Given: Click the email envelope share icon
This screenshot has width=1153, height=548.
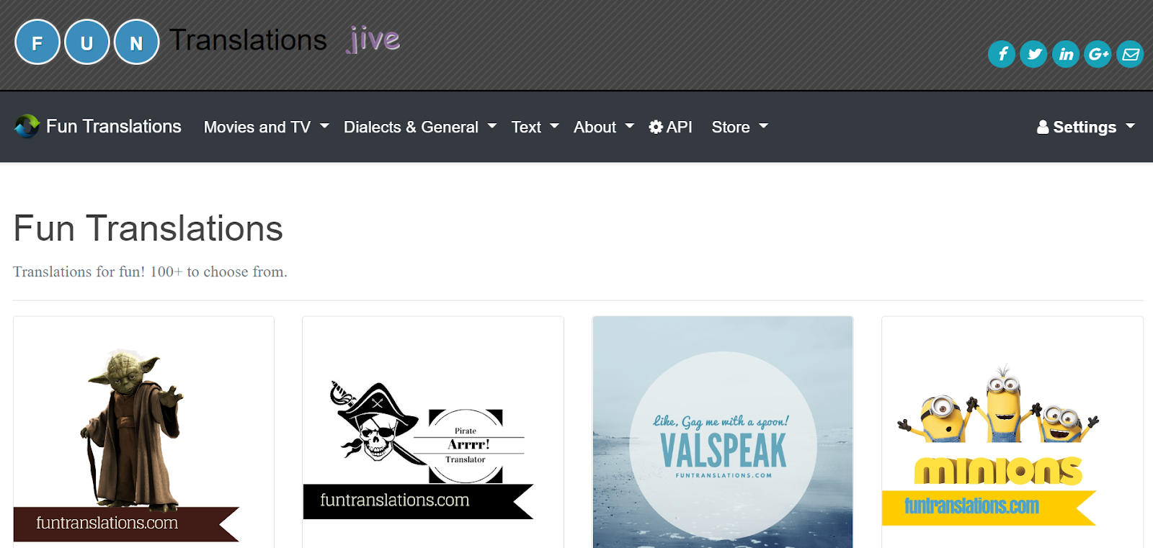Looking at the screenshot, I should point(1130,54).
